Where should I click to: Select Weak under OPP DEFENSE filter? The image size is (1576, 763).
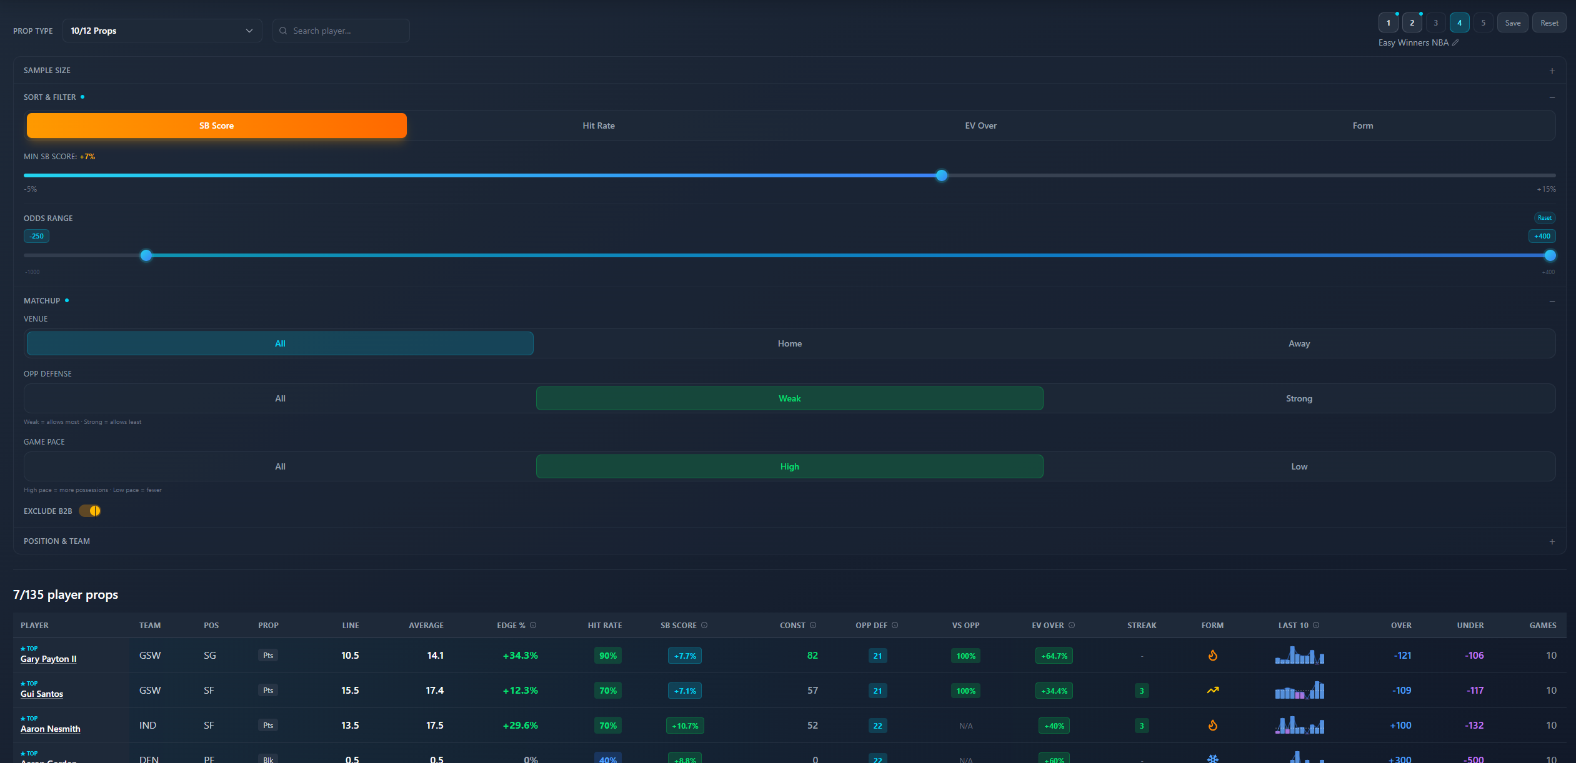tap(789, 398)
